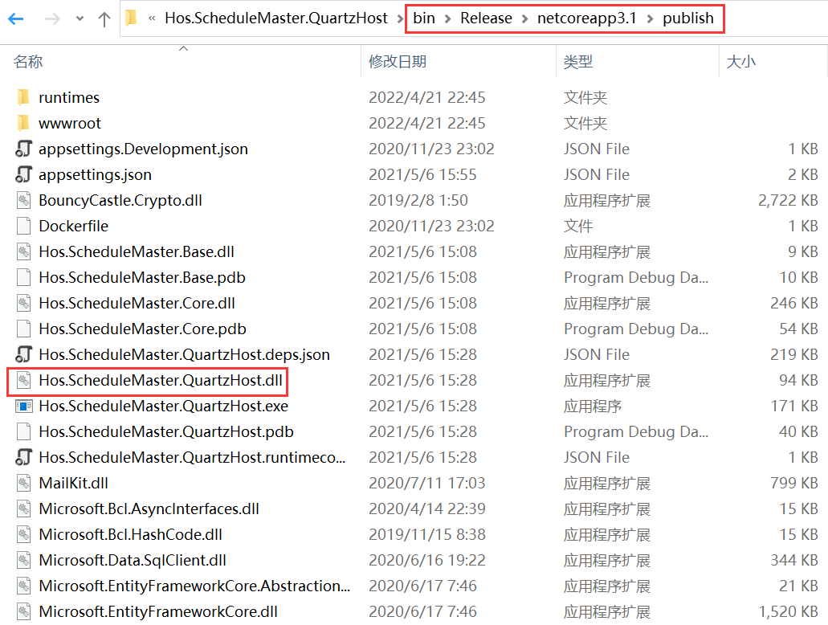Viewport: 828px width, 625px height.
Task: Click the Back navigation arrow
Action: tap(16, 19)
